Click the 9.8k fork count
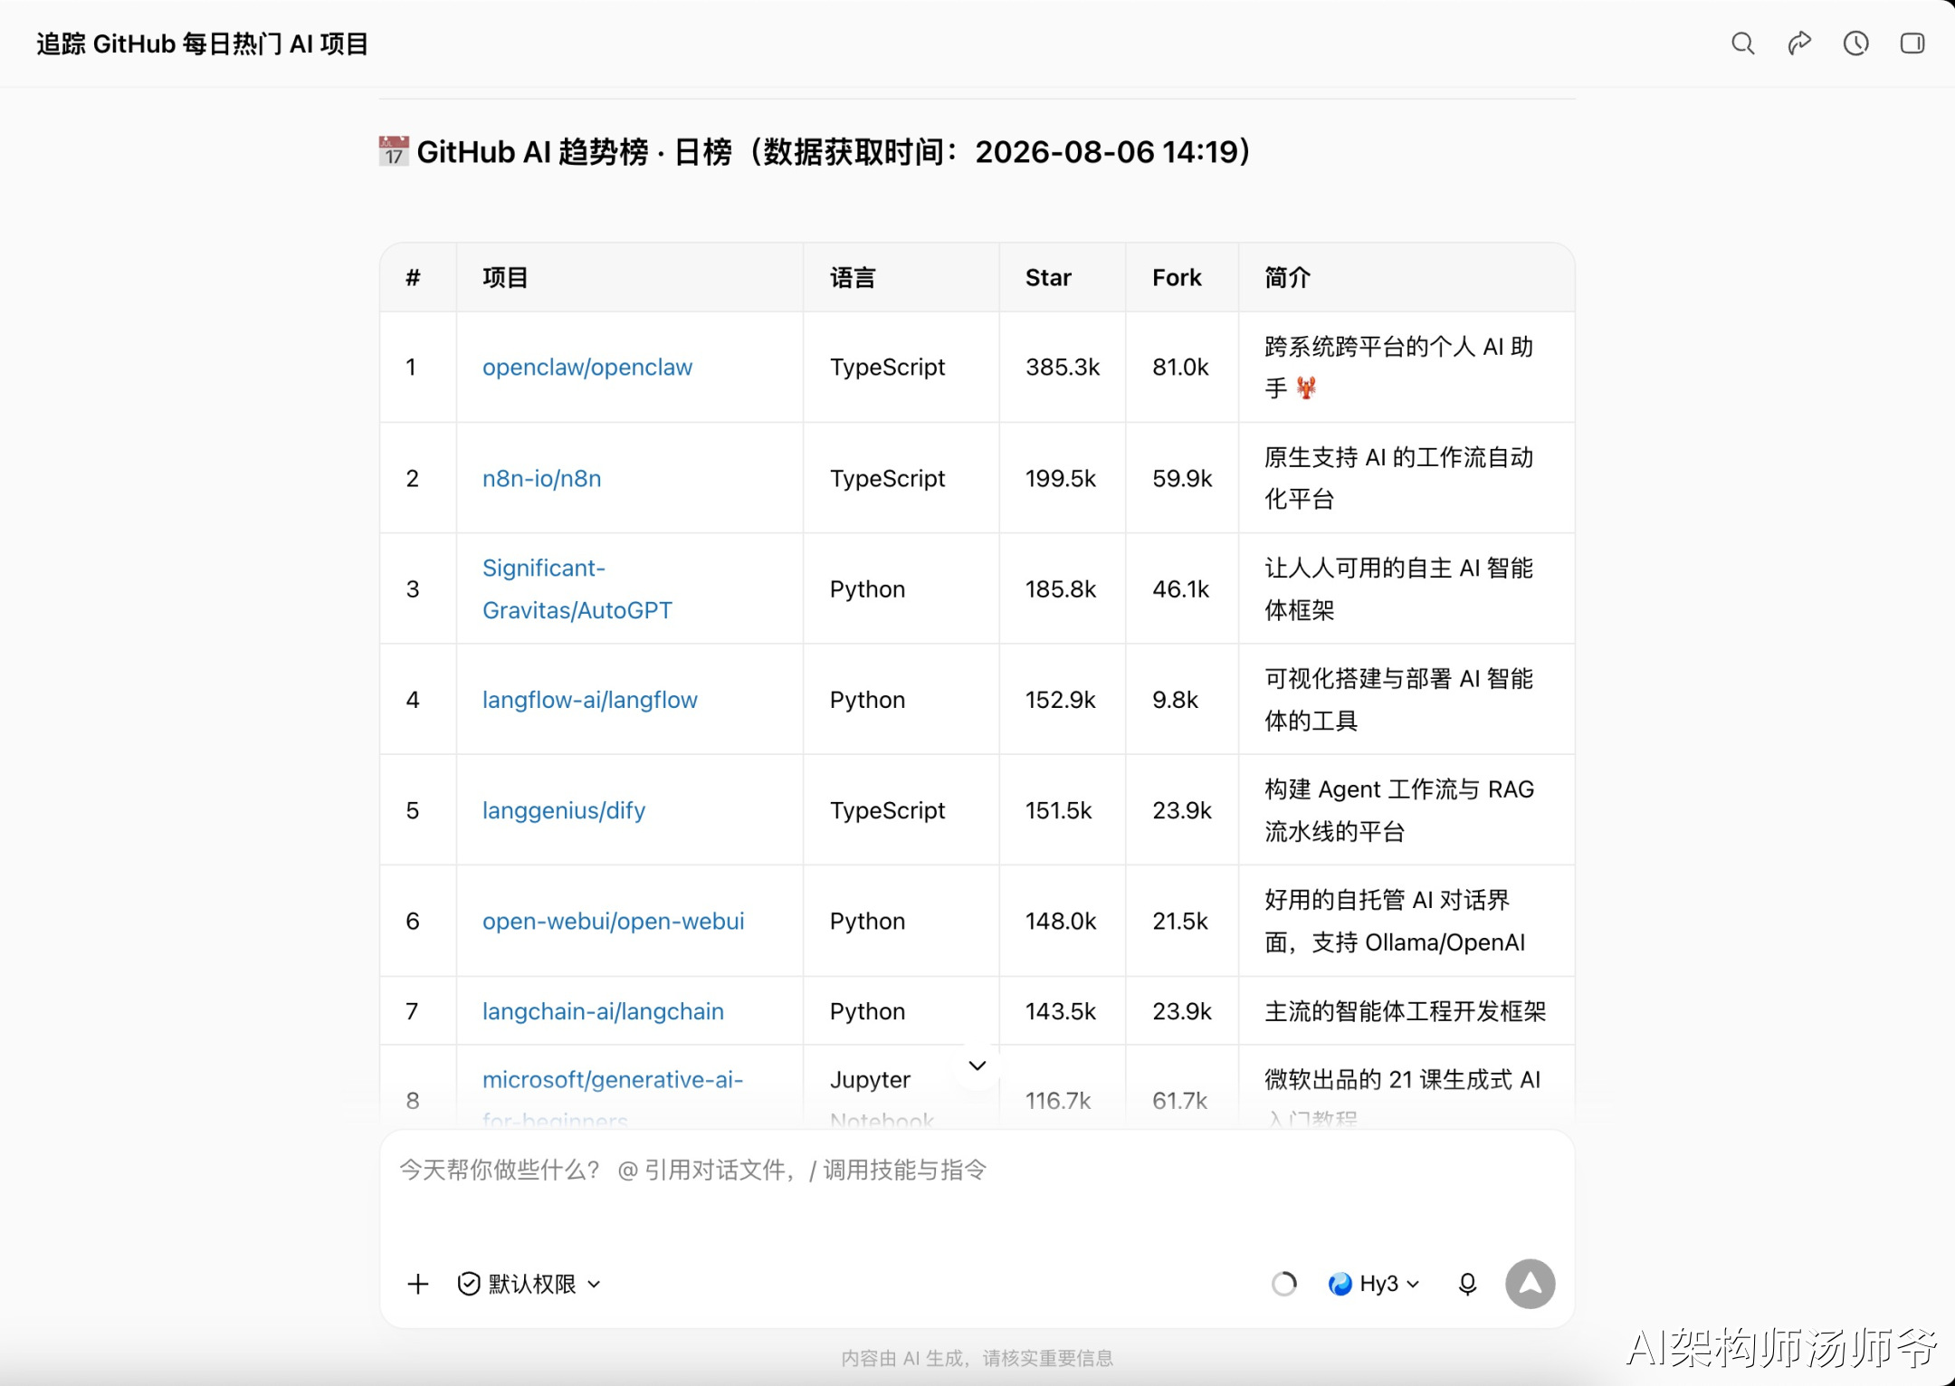 pos(1175,700)
